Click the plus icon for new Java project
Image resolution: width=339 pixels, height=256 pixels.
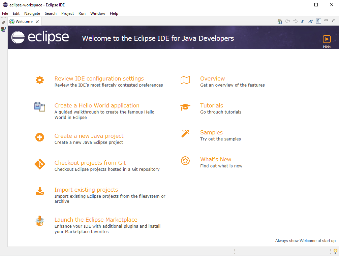click(39, 137)
